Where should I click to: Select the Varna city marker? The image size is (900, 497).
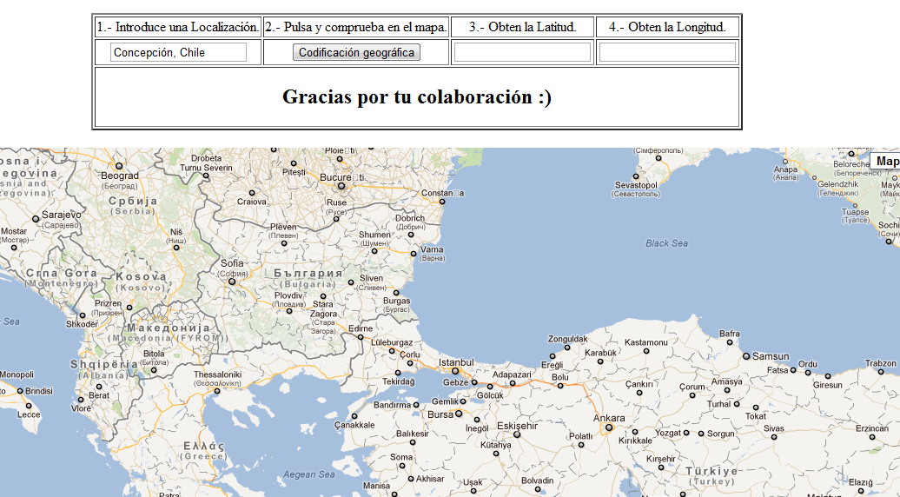[x=414, y=254]
